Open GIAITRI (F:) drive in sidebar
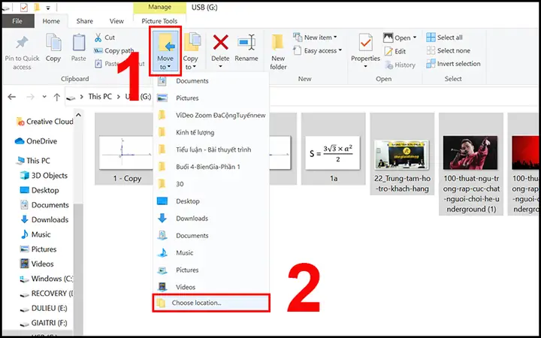 click(x=44, y=323)
